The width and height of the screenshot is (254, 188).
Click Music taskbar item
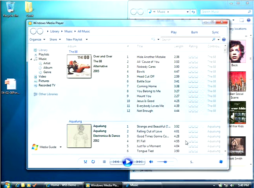click(142, 185)
